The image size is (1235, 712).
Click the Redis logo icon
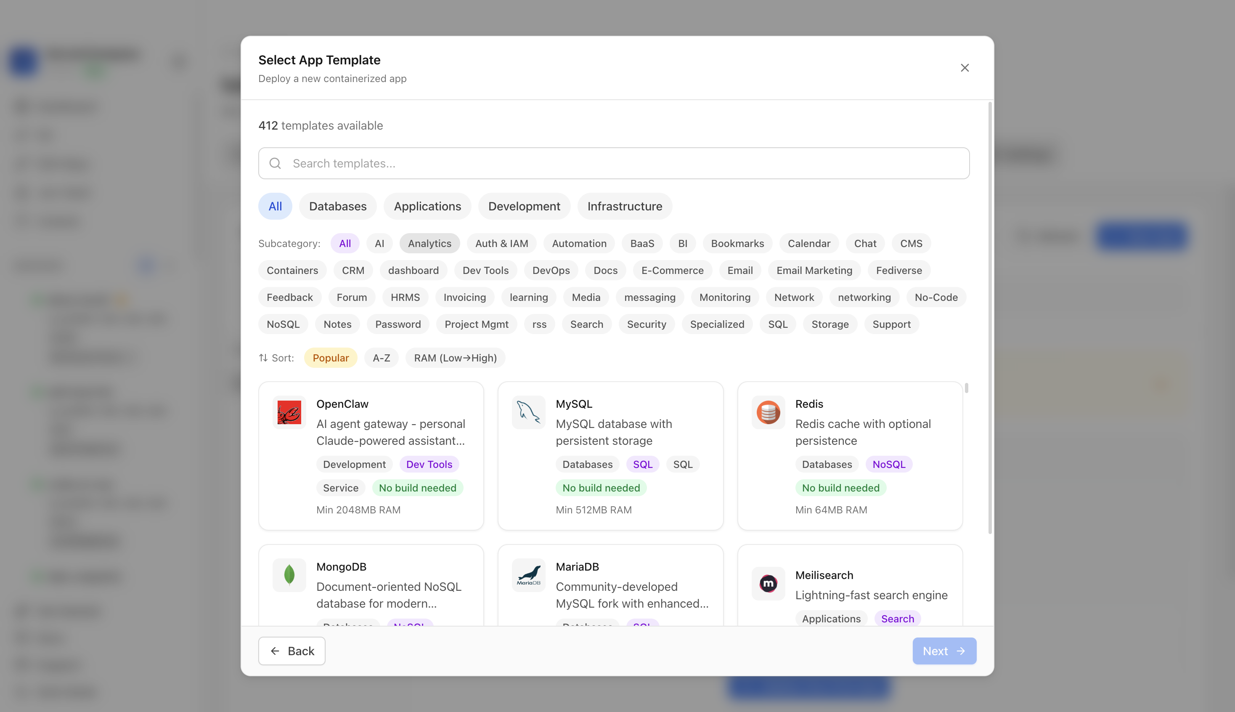click(x=768, y=412)
